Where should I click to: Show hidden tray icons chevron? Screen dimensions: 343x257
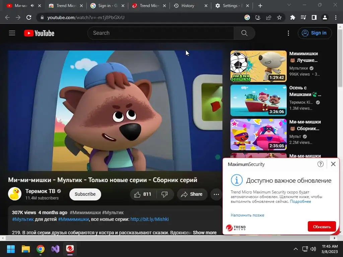[x=295, y=249]
